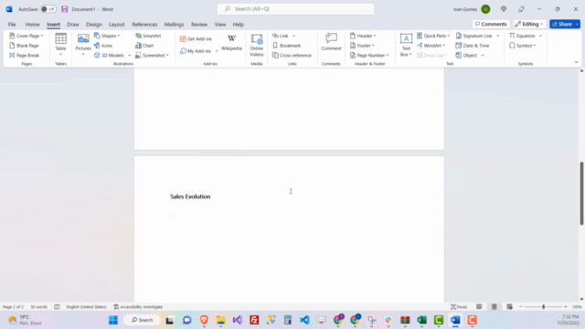Open the My Add-ins dropdown arrow
This screenshot has width=585, height=329.
[x=217, y=51]
